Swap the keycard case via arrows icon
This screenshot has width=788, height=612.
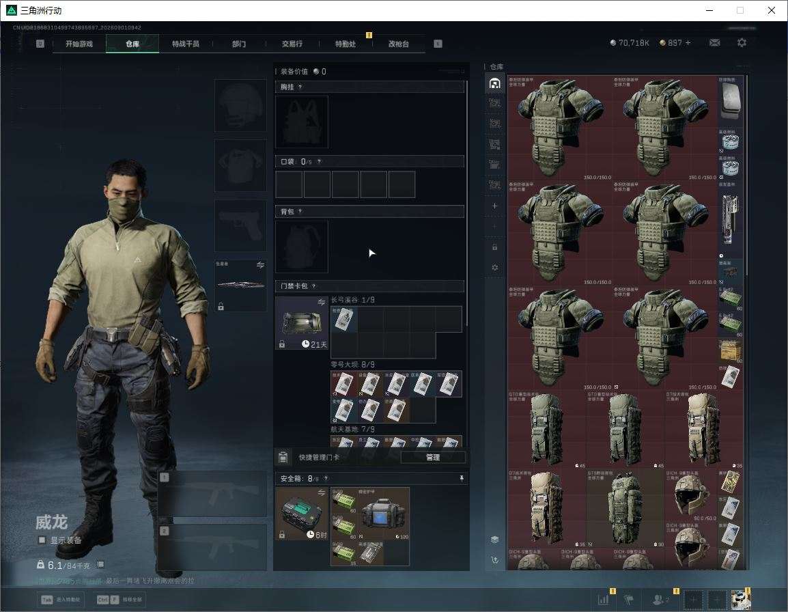pyautogui.click(x=321, y=302)
